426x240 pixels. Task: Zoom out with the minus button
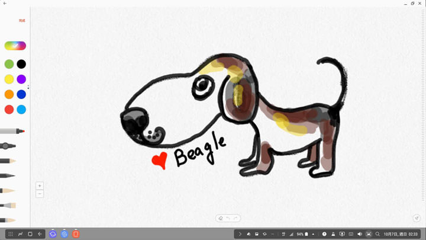tap(40, 194)
